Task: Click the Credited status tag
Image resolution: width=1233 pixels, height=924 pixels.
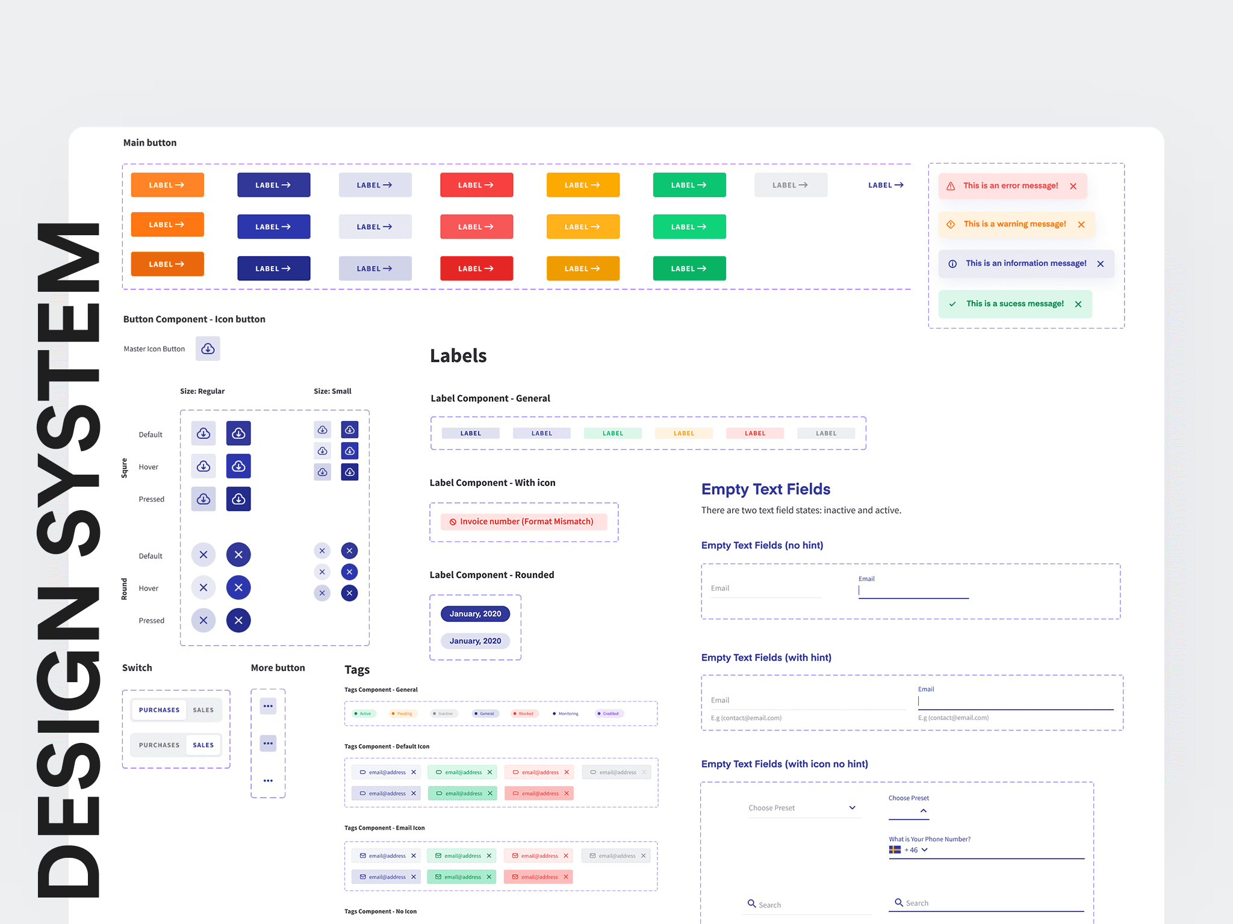Action: 609,713
